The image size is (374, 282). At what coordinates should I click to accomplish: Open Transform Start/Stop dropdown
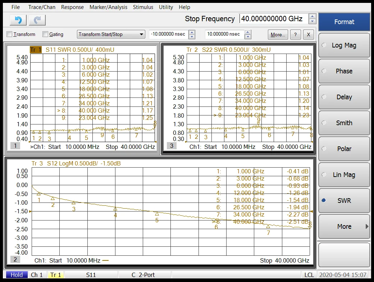pyautogui.click(x=111, y=35)
